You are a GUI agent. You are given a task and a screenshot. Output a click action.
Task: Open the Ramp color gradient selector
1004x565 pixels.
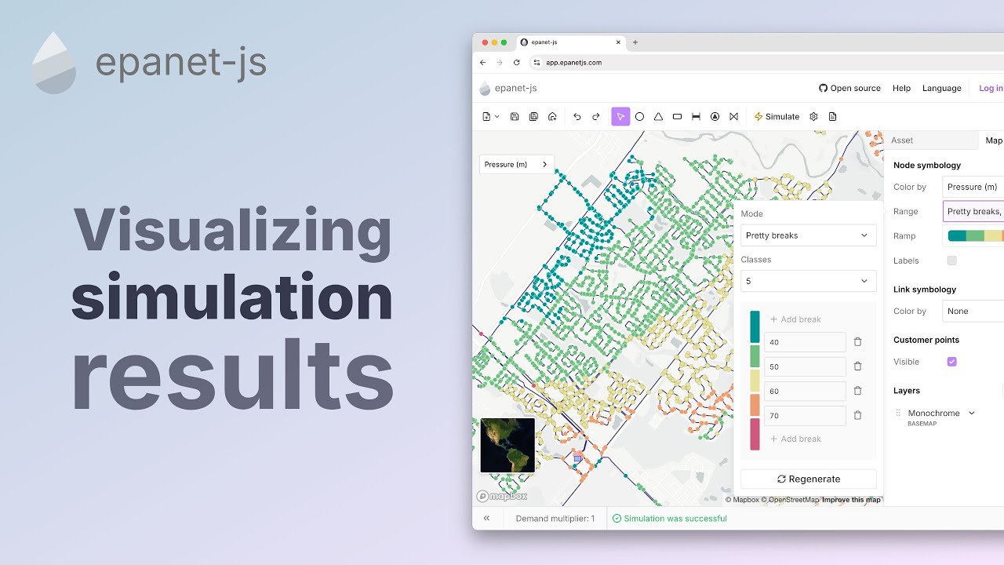(975, 235)
